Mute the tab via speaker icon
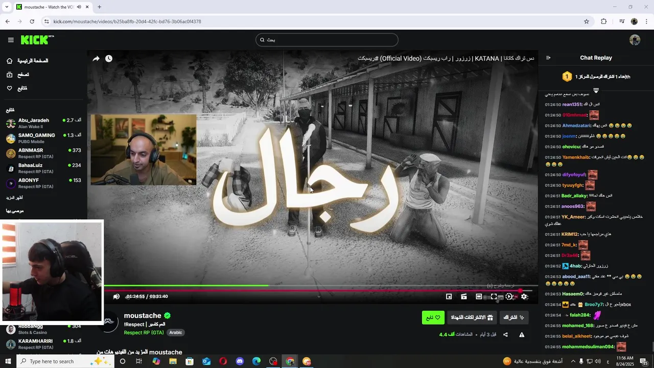 pos(79,7)
